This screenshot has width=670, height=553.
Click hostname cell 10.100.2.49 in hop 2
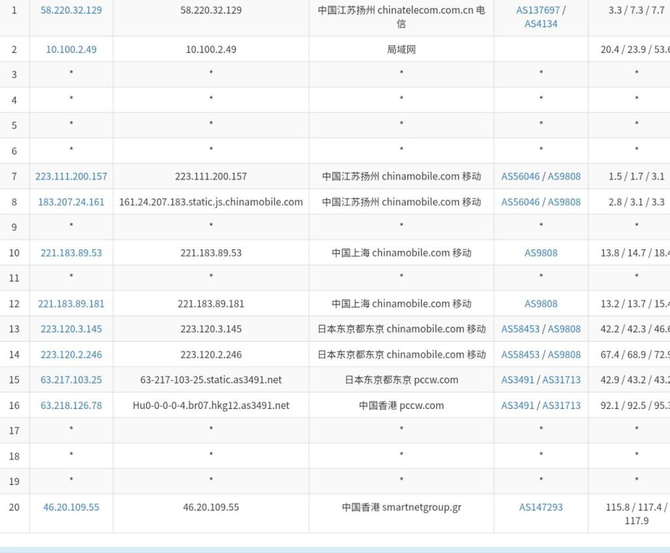click(211, 50)
